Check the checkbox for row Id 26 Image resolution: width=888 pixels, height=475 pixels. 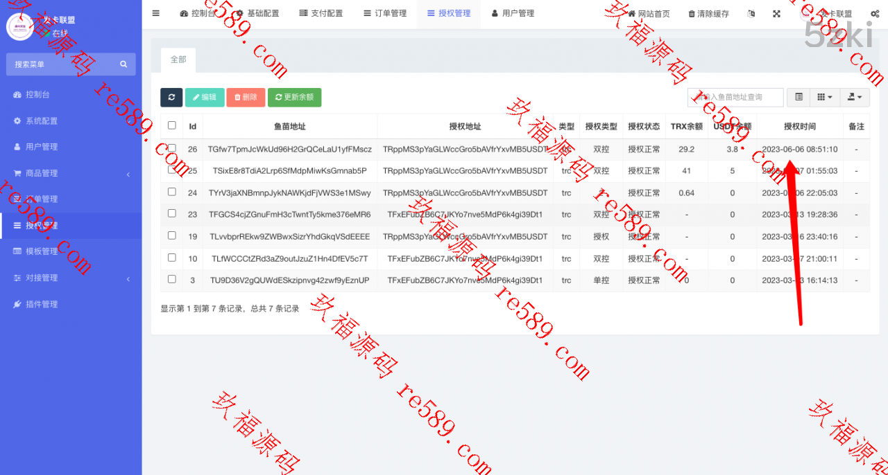pyautogui.click(x=172, y=148)
